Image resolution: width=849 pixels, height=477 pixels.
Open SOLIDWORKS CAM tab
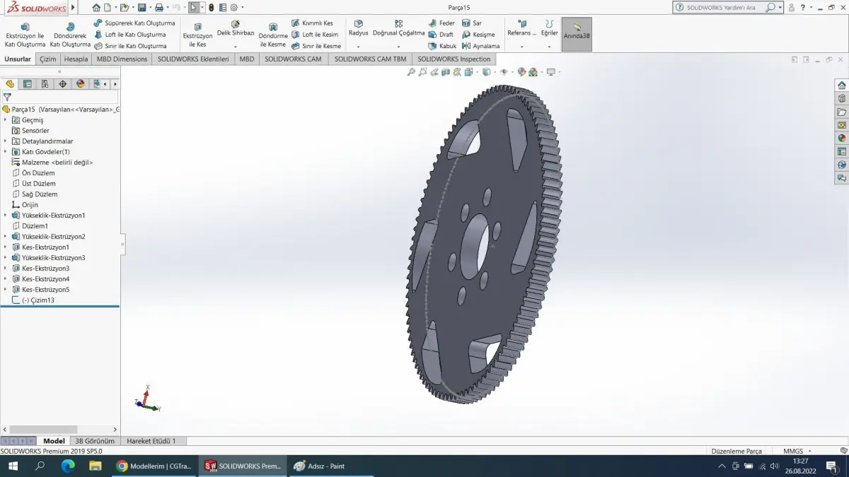[x=293, y=59]
